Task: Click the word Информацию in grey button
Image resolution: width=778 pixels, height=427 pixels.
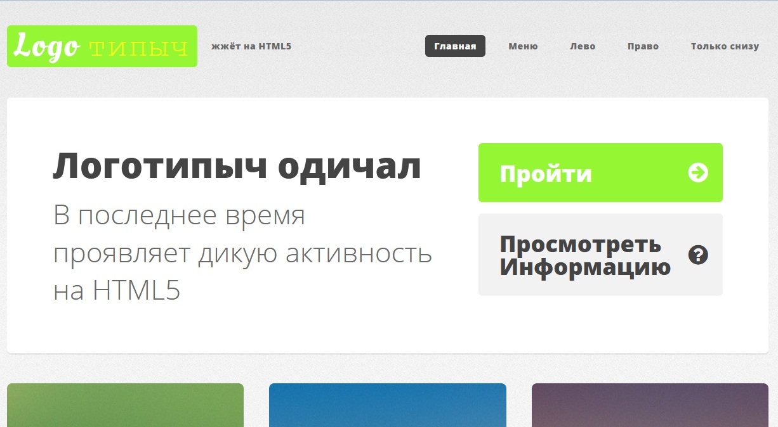Action: (x=584, y=267)
